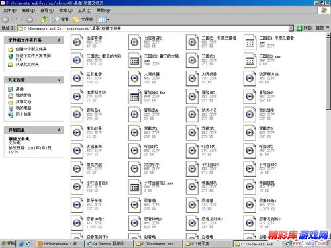Viewport: 331px width, 248px height.
Task: Select the 冒险岛2.fam file icon
Action: tap(134, 96)
